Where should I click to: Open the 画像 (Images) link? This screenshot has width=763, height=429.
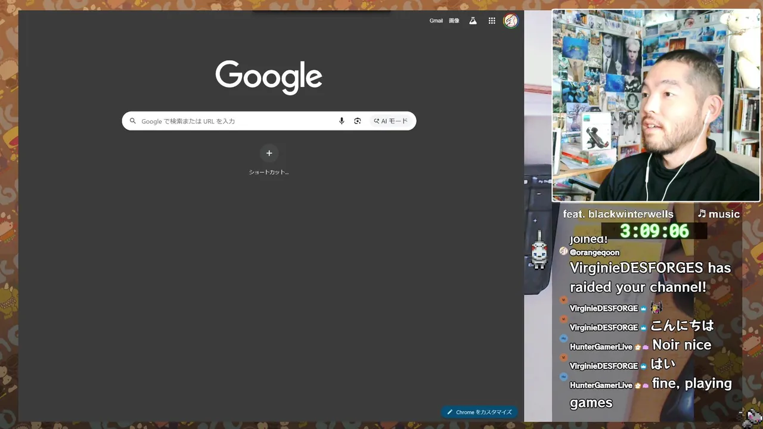click(454, 21)
